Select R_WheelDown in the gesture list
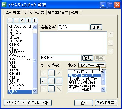Viewport: 122px width, 109px height. 20,59
